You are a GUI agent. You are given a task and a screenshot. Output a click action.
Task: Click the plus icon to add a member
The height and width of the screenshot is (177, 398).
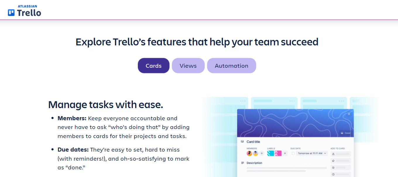[x=262, y=153]
